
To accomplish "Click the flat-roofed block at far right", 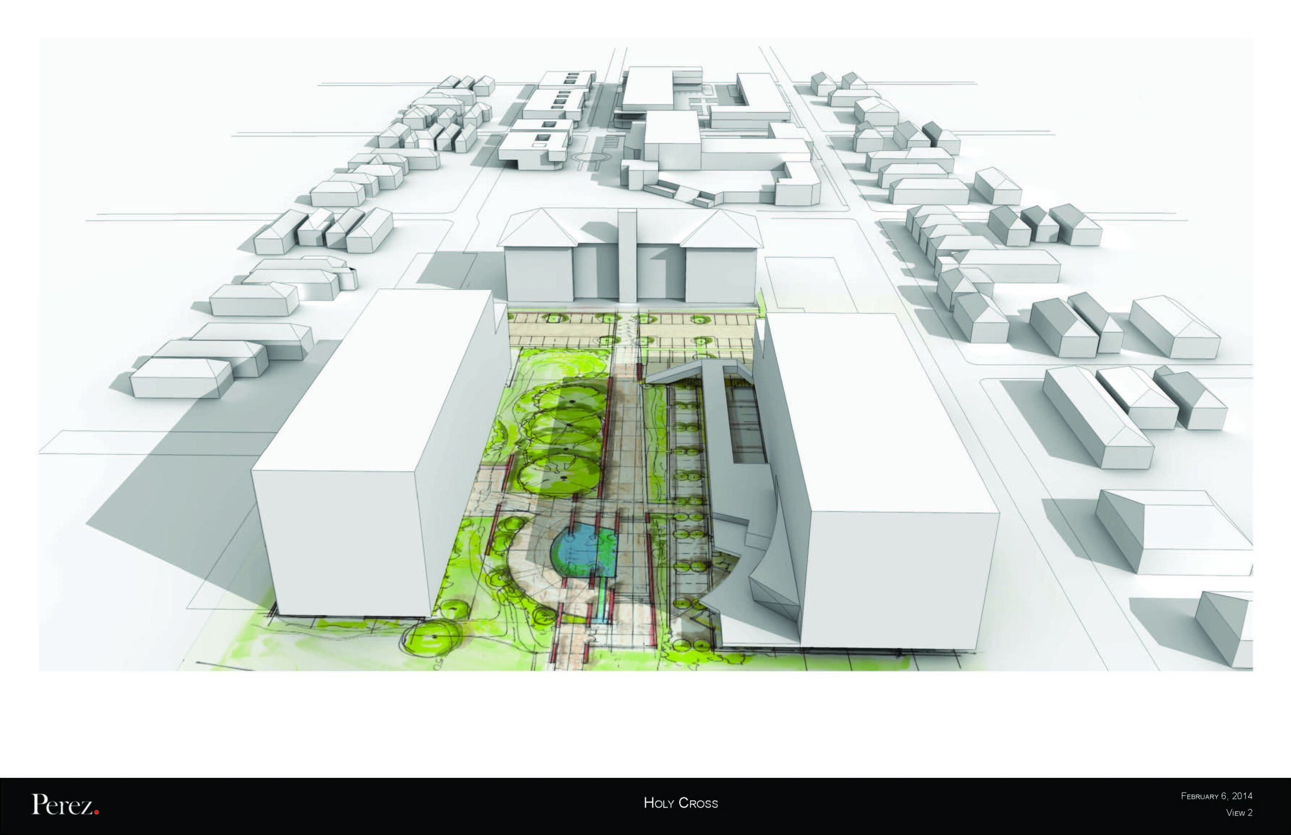I will [x=1177, y=528].
